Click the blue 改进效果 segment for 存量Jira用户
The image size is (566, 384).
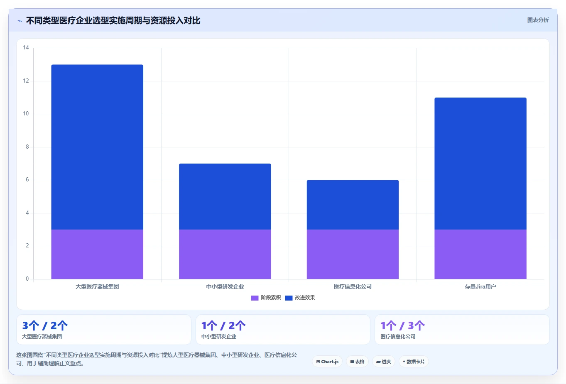pyautogui.click(x=480, y=164)
